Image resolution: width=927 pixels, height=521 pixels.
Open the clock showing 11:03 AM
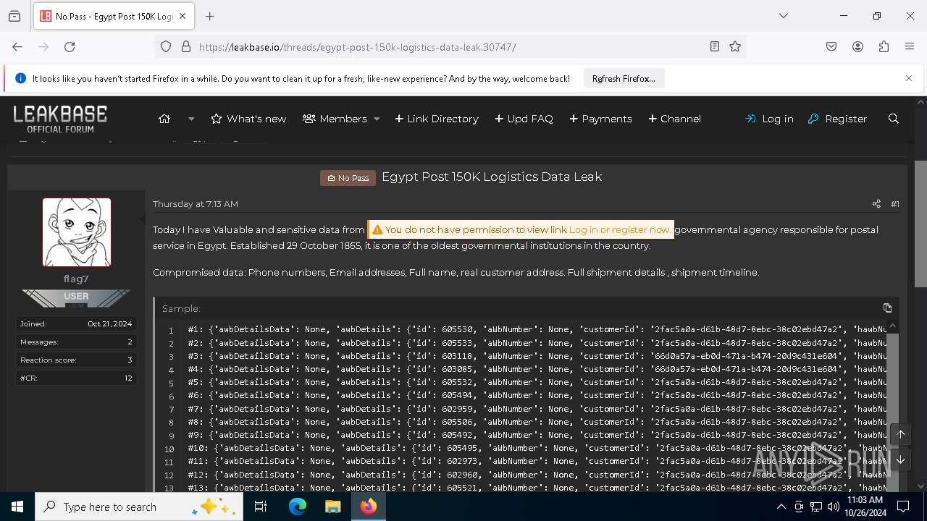click(865, 507)
